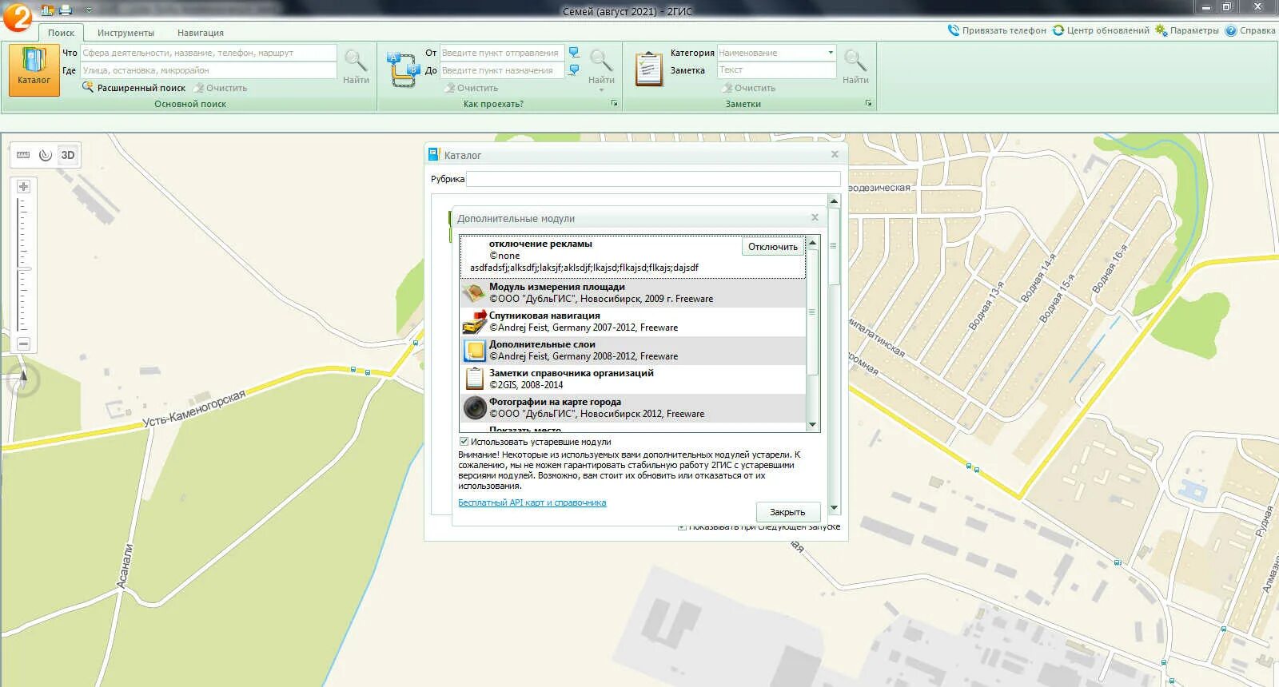Open the 2GIS round application menu logo
1279x687 pixels.
coord(17,16)
